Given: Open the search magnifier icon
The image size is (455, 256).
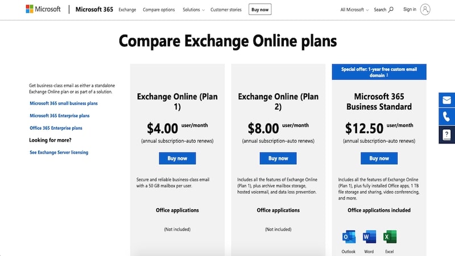Looking at the screenshot, I should 391,10.
